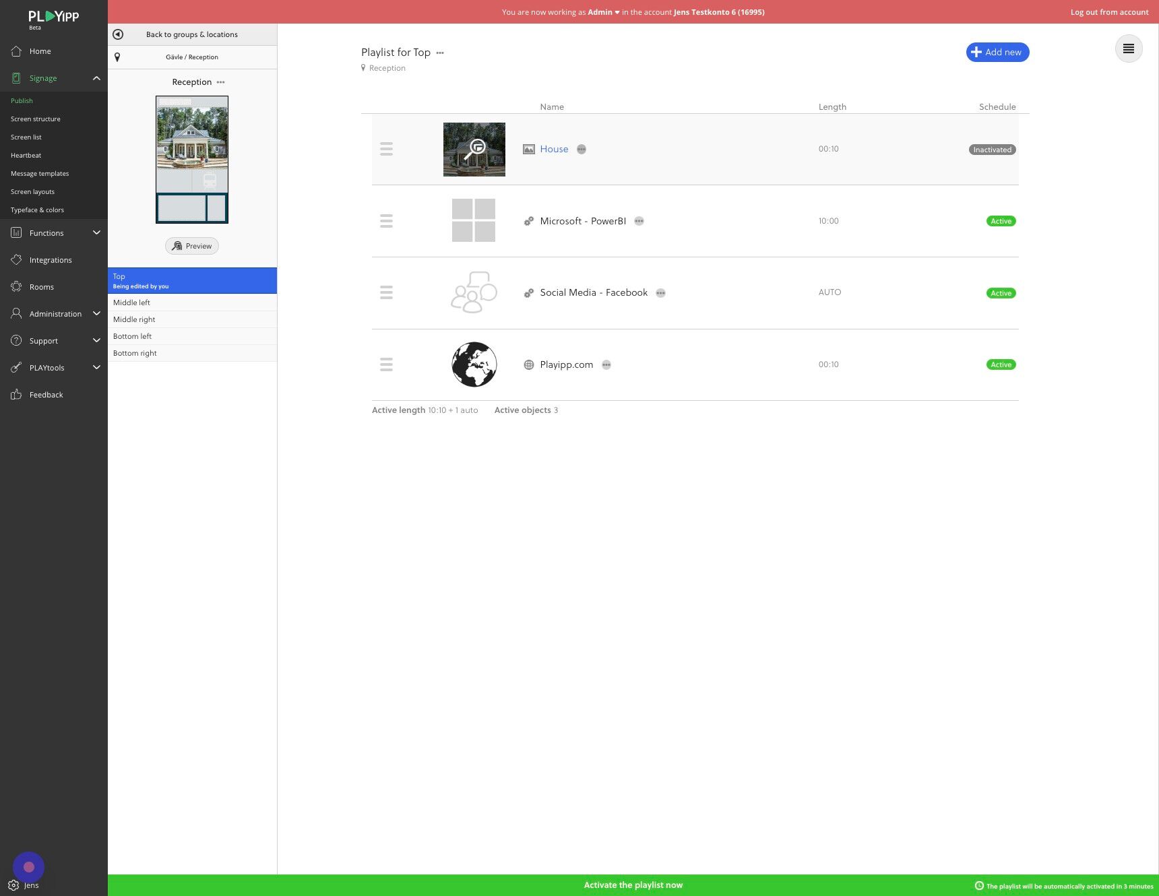Open the options dots next to Social Media - Facebook
Screen dimensions: 1159x896
[661, 293]
